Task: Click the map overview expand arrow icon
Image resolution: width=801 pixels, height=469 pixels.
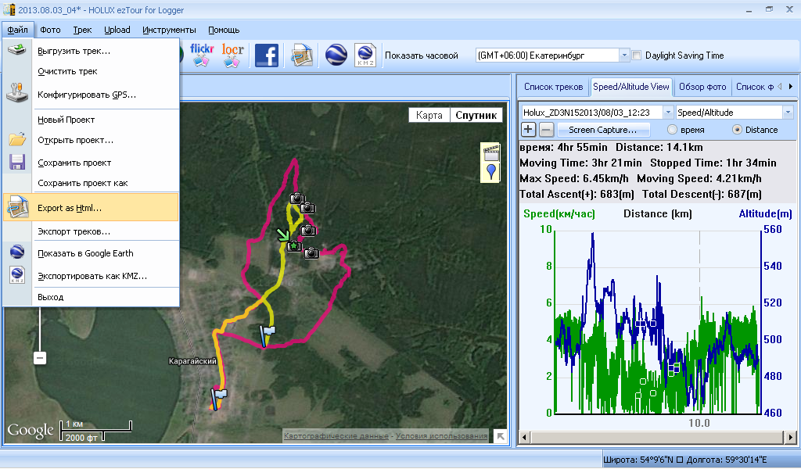Action: pos(500,436)
